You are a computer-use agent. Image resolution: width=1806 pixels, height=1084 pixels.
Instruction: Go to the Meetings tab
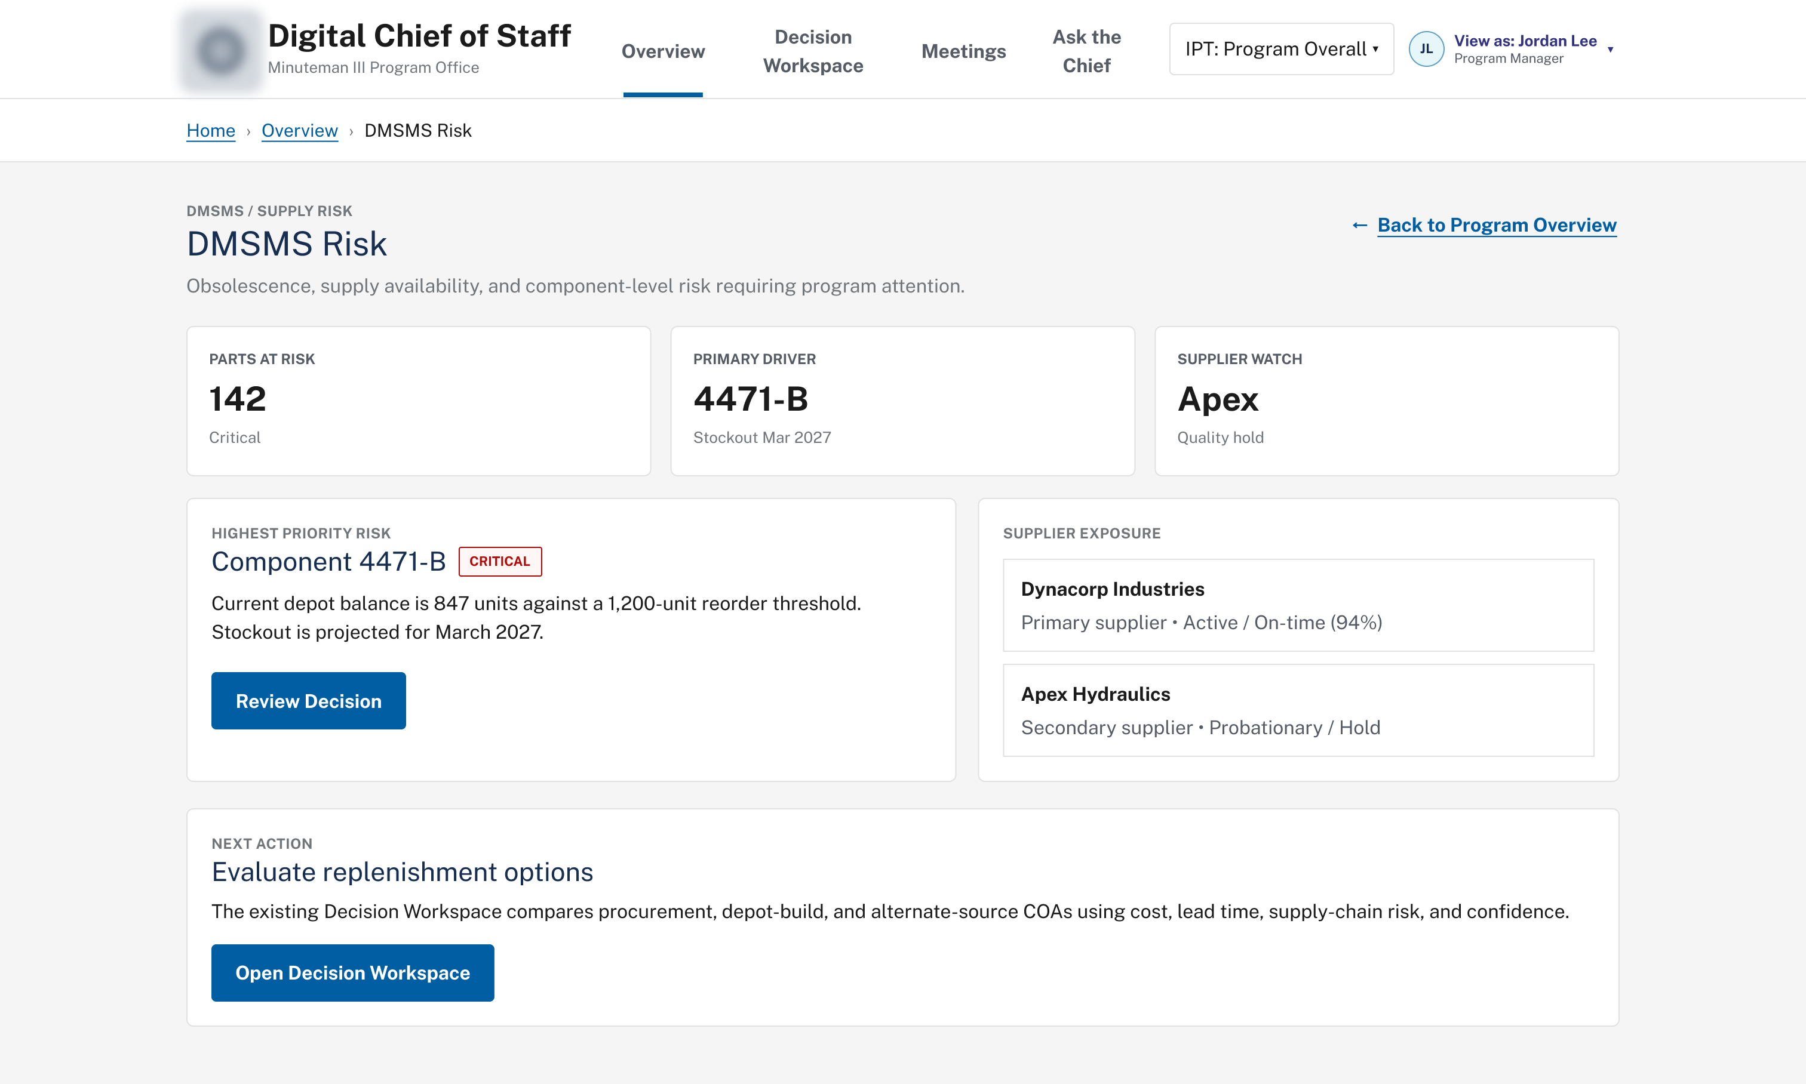963,51
